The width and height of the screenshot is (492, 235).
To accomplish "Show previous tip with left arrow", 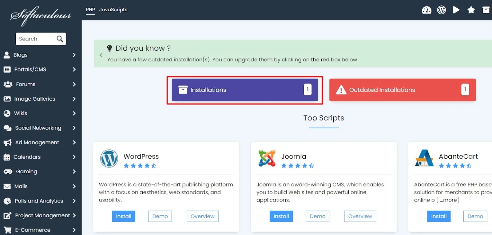I will tap(101, 55).
